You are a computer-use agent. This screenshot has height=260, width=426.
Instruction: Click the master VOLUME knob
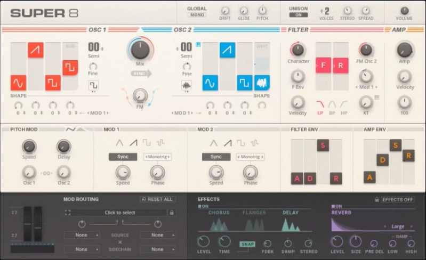[405, 11]
